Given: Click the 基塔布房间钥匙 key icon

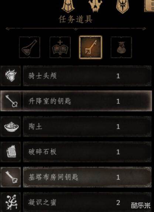Looking at the screenshot, I should click(x=11, y=177).
